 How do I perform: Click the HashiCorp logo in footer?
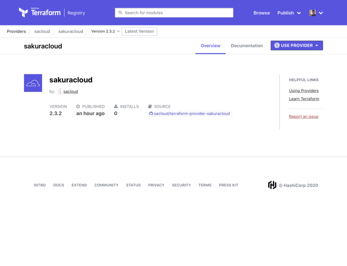click(x=272, y=185)
